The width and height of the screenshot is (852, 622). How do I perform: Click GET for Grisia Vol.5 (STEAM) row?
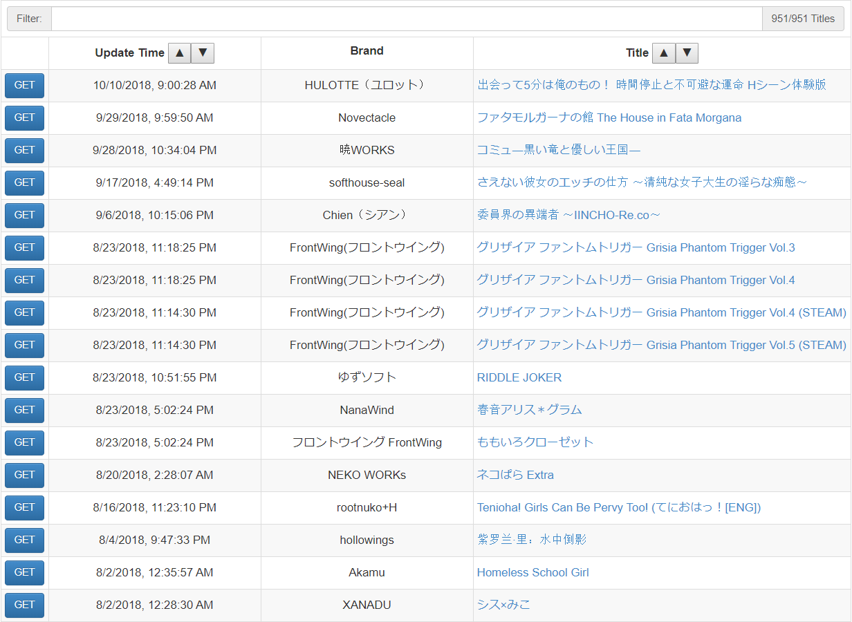point(24,346)
